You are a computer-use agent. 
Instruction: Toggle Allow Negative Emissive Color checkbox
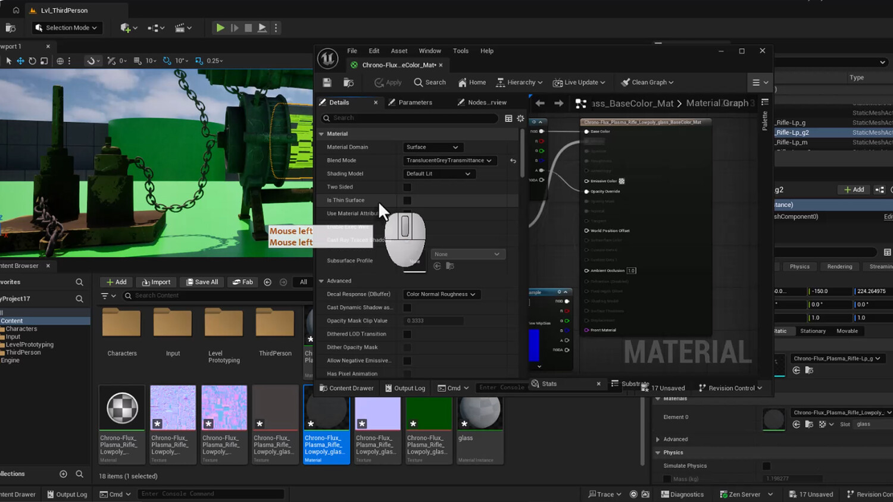[407, 360]
